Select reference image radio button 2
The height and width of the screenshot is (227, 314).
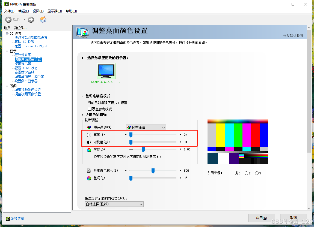point(246,173)
